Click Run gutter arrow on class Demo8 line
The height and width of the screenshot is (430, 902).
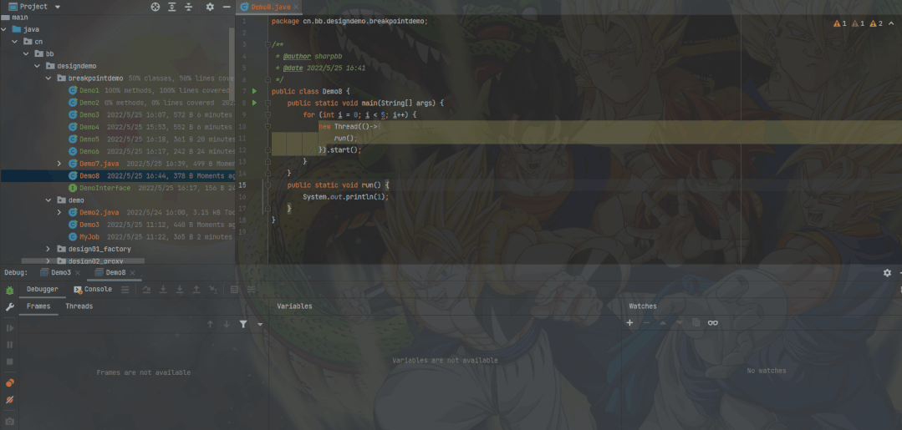pyautogui.click(x=254, y=91)
